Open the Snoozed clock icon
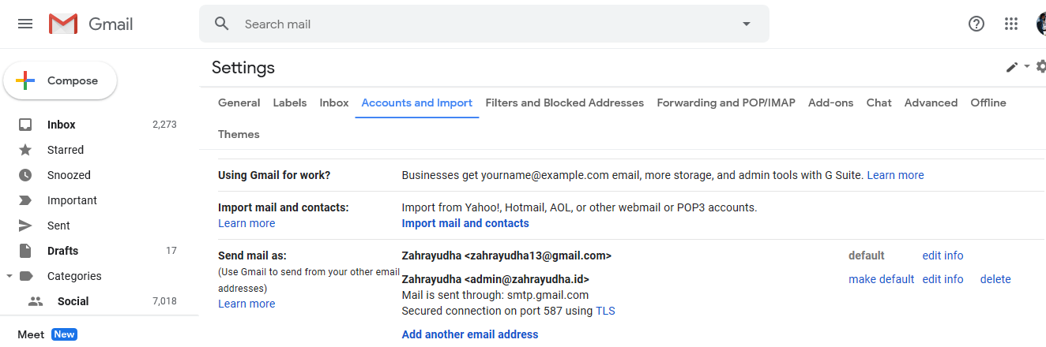The width and height of the screenshot is (1046, 347). point(25,175)
